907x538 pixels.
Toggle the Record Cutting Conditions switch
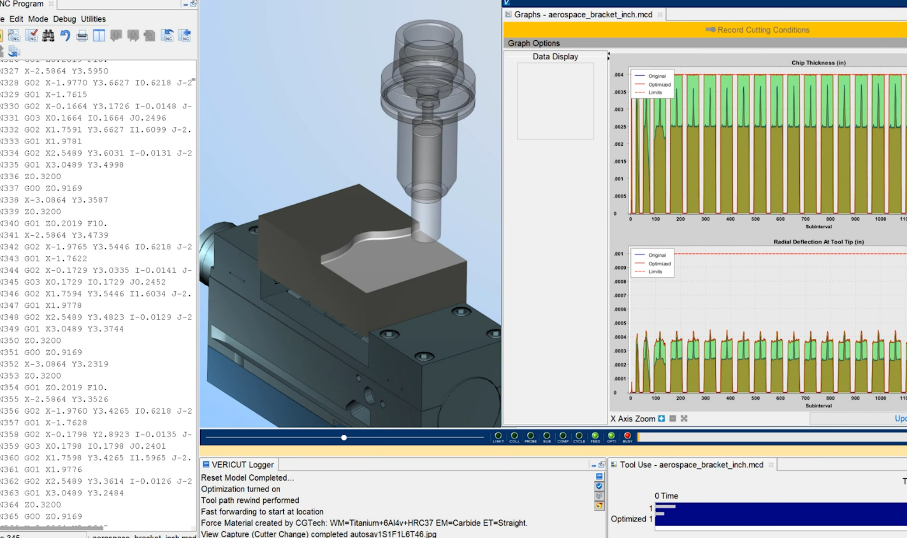click(x=711, y=30)
